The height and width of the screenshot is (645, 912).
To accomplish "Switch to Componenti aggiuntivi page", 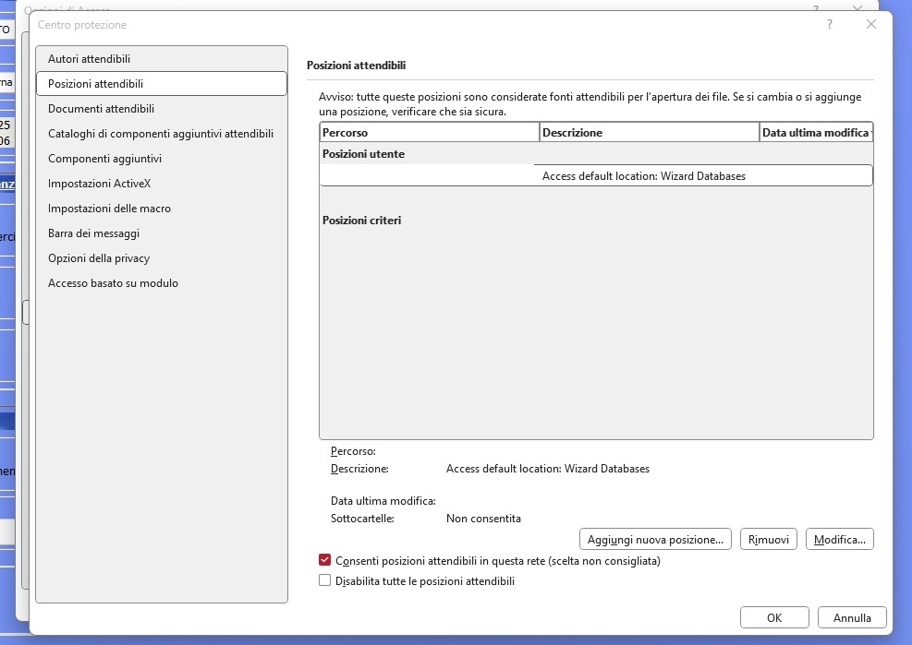I will click(161, 159).
